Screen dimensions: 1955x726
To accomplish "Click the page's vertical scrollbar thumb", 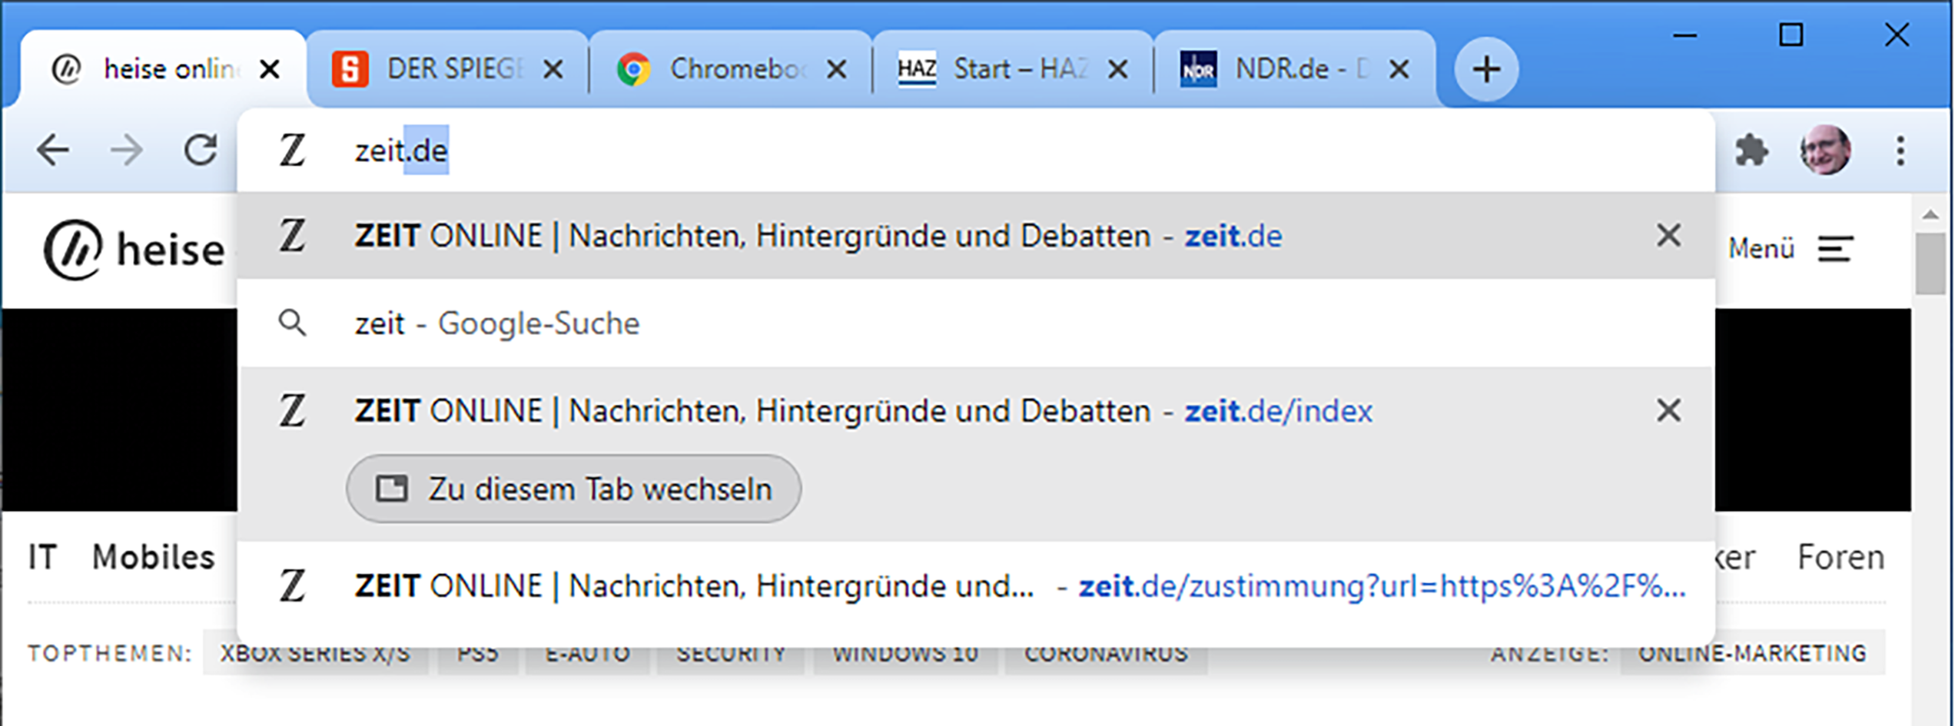I will coord(1930,264).
